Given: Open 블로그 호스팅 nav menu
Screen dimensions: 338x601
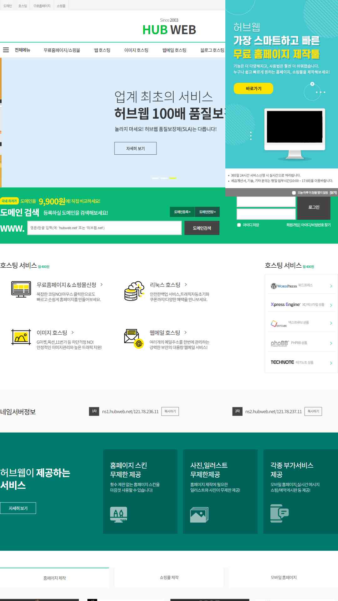Looking at the screenshot, I should tap(212, 50).
